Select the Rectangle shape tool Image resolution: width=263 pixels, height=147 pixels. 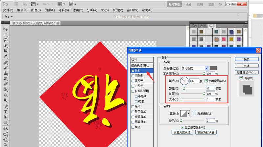pos(5,123)
